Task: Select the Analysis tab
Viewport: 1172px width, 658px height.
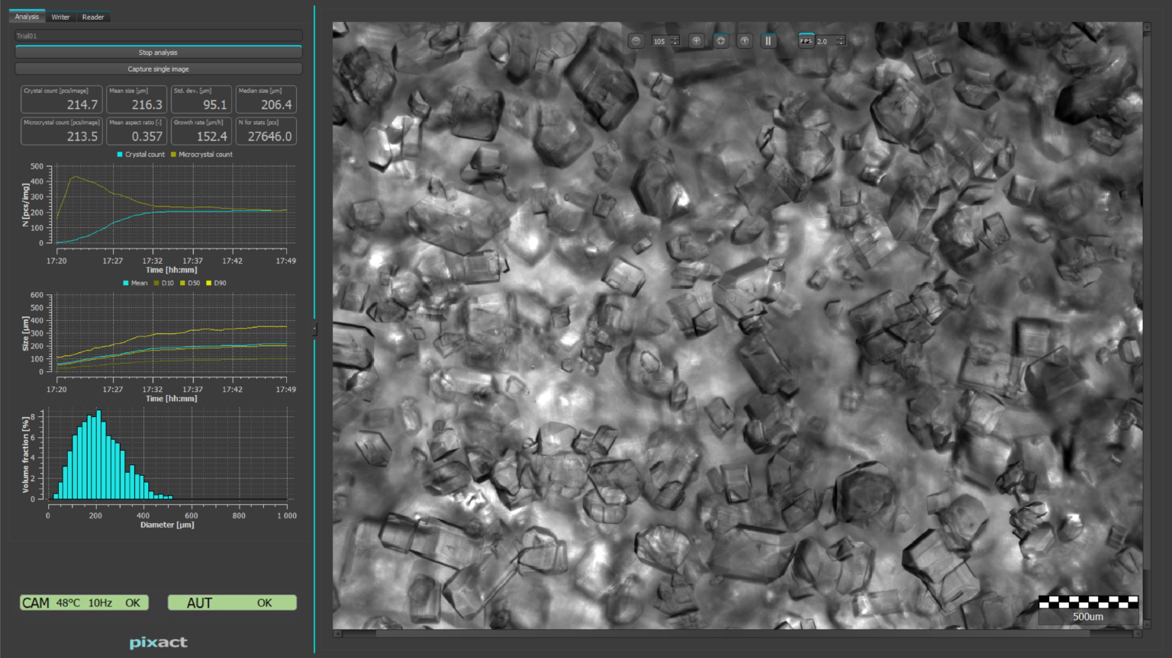Action: 27,17
